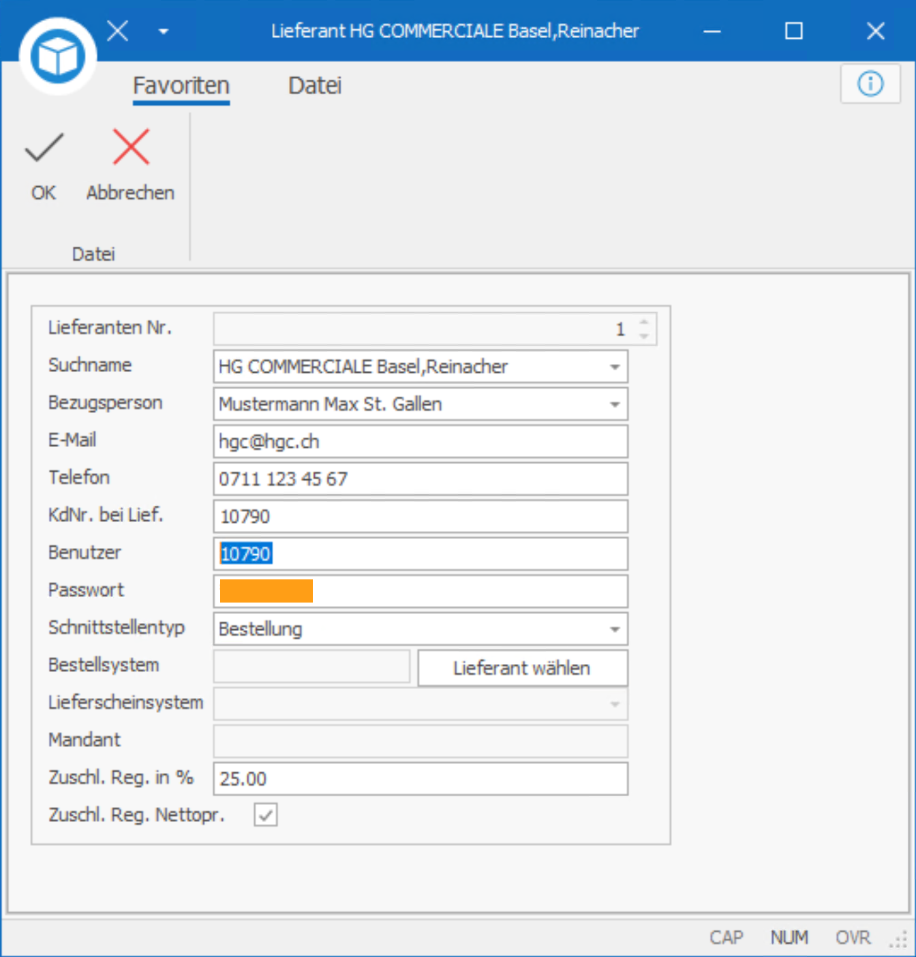Open the quick access toolbar dropdown arrow

coord(164,31)
